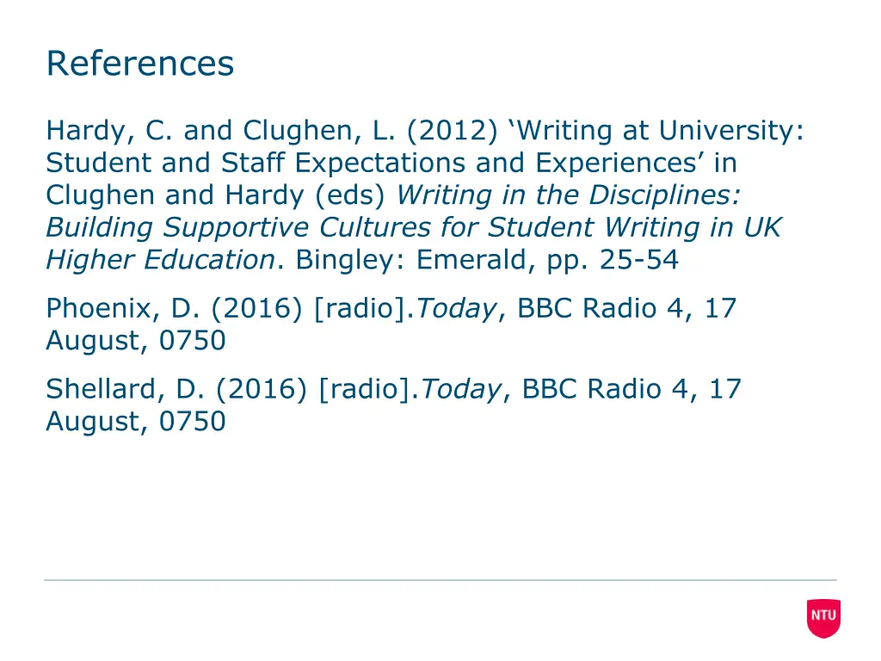Click the 'Hardy, C. and Clughen, L.' author text
This screenshot has height=661, width=881.
point(221,131)
